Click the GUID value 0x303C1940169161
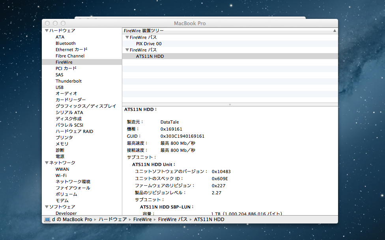Screen dimensions: 385x240 tap(182, 136)
